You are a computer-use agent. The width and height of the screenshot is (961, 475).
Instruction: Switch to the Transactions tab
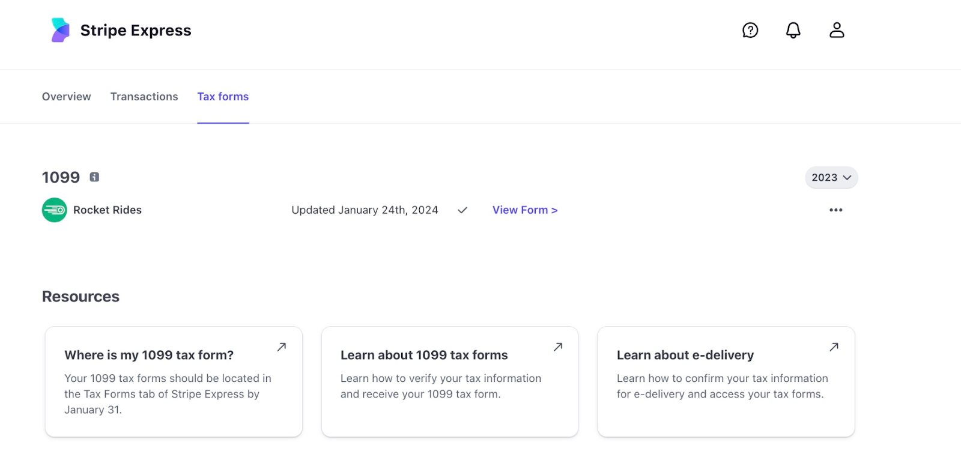[144, 97]
